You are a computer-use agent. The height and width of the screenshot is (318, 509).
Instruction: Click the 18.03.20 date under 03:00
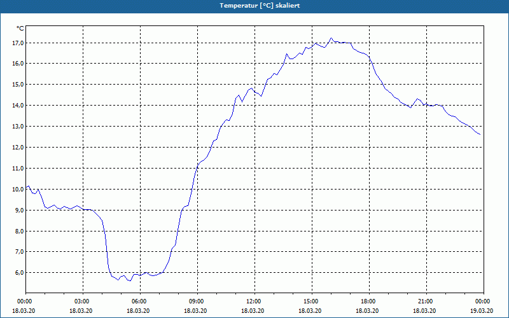[x=81, y=310]
